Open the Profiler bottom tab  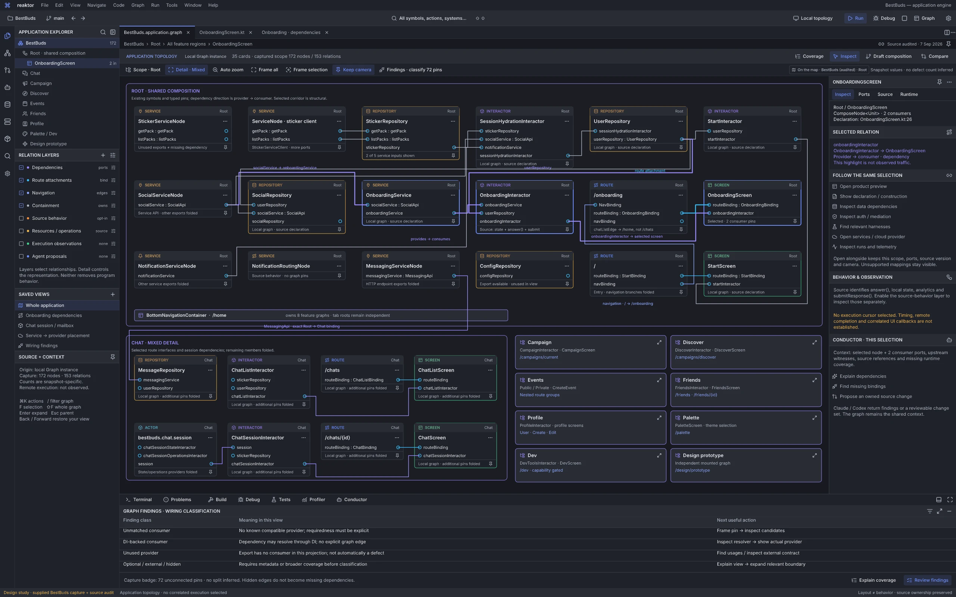[x=313, y=500]
